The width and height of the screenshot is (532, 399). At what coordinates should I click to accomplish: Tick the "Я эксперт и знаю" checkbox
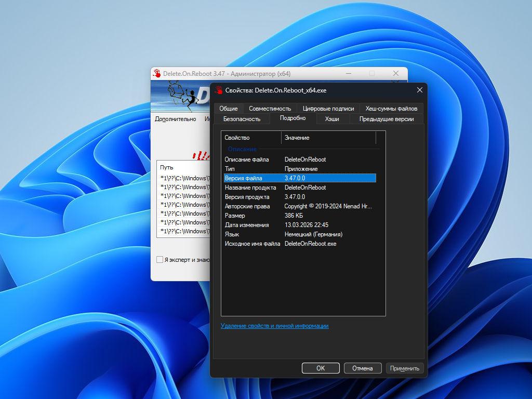click(x=160, y=259)
